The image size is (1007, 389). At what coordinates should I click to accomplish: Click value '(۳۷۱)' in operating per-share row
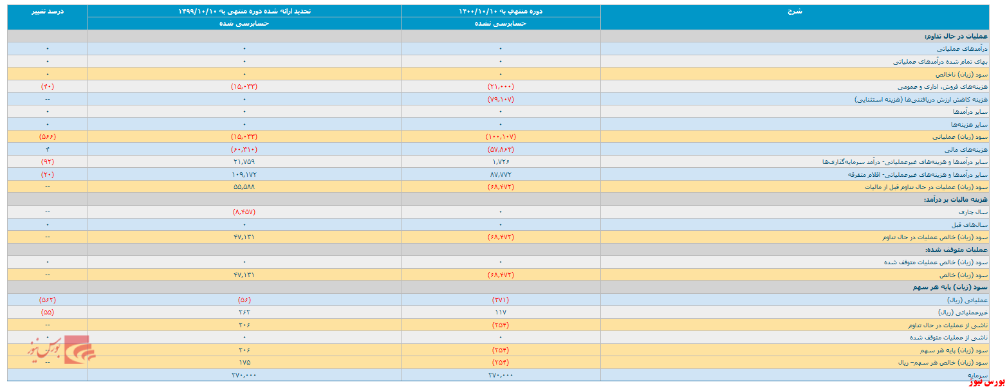click(x=501, y=300)
